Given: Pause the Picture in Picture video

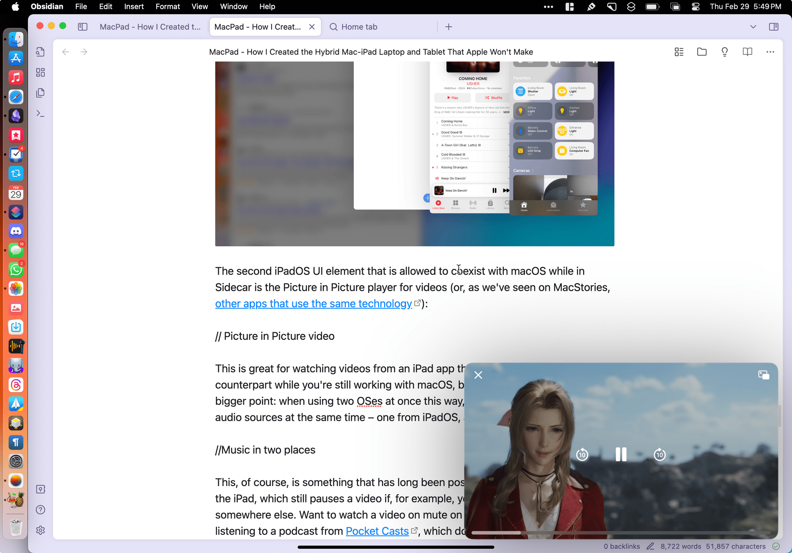Looking at the screenshot, I should (621, 454).
